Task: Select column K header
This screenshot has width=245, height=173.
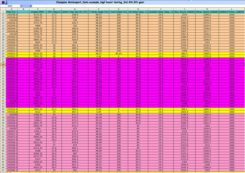Action: [x=207, y=9]
